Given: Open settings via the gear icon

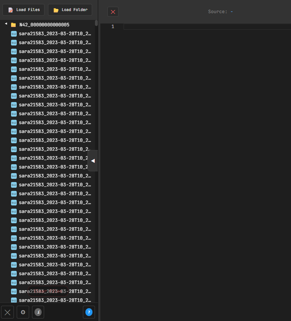Looking at the screenshot, I should 23,312.
